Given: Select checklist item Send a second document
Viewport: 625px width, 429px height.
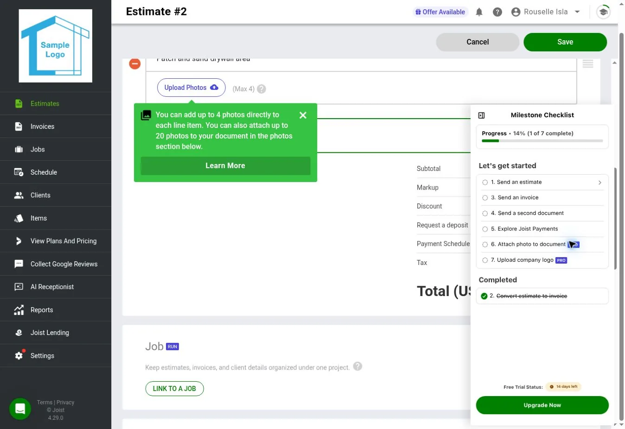Looking at the screenshot, I should pos(542,213).
